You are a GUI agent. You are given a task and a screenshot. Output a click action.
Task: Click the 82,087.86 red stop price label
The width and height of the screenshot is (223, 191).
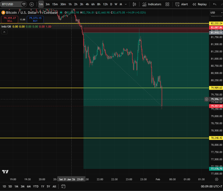(216, 27)
